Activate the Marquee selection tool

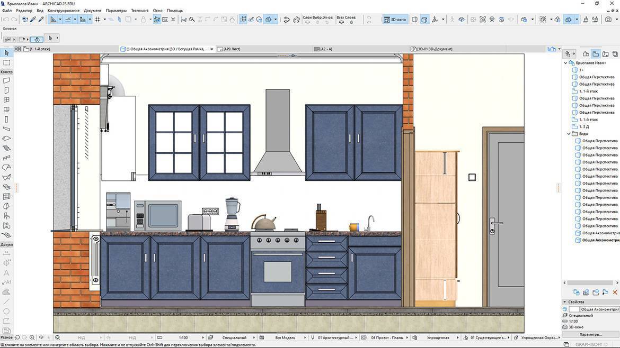6,62
